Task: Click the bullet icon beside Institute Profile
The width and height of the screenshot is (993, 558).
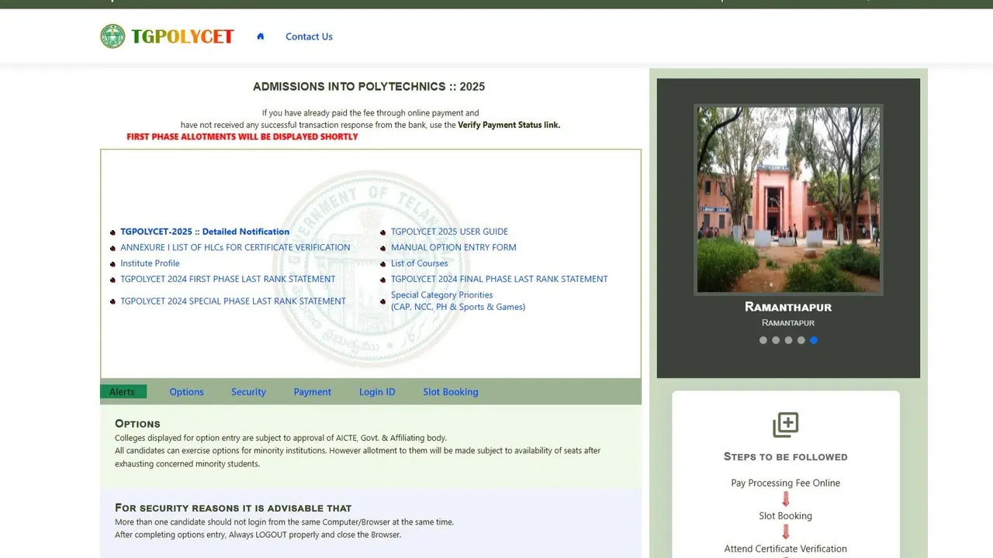Action: point(112,263)
